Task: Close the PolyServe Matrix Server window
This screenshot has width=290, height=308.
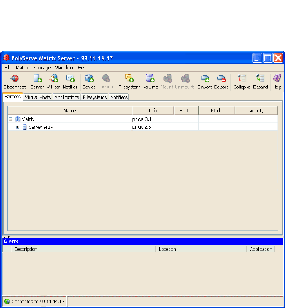Action: (278, 58)
